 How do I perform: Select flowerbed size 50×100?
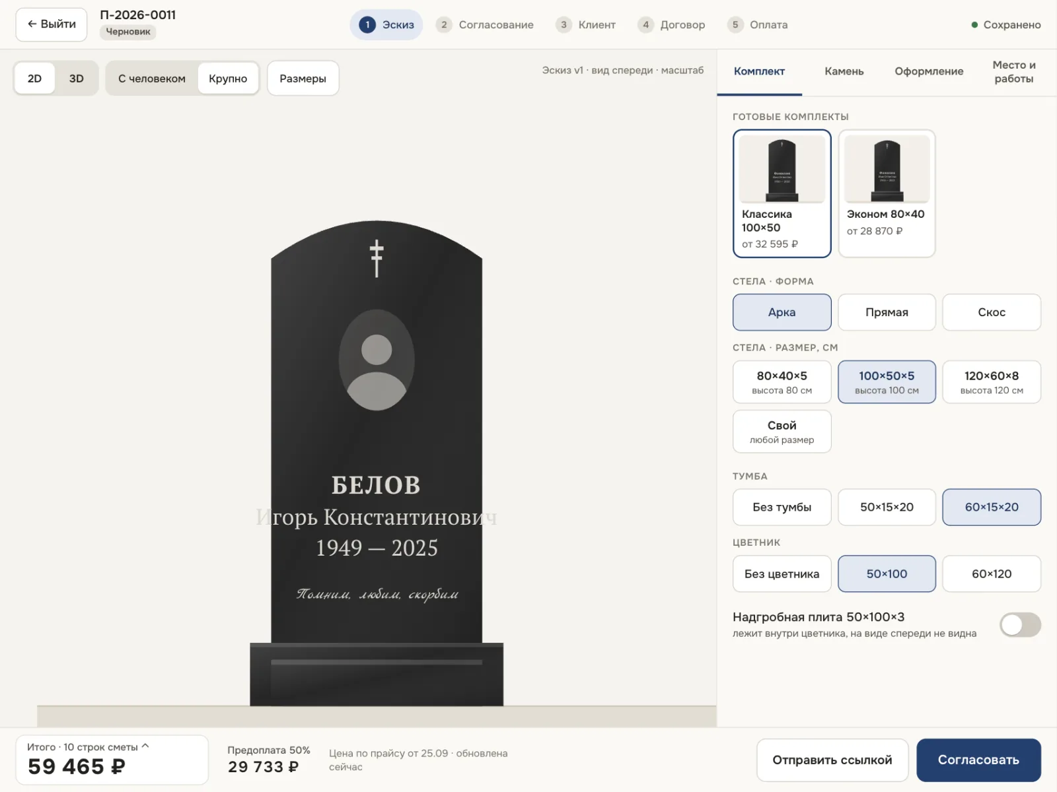pos(887,574)
